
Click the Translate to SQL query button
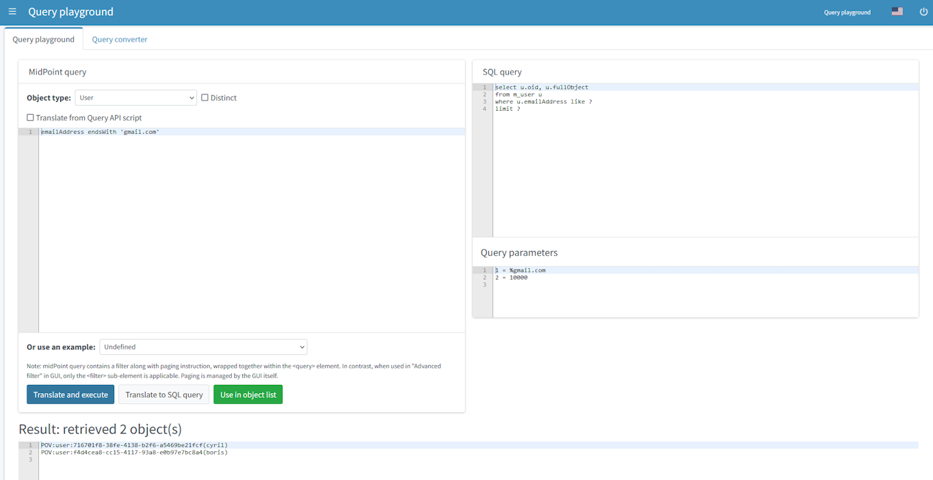point(163,395)
